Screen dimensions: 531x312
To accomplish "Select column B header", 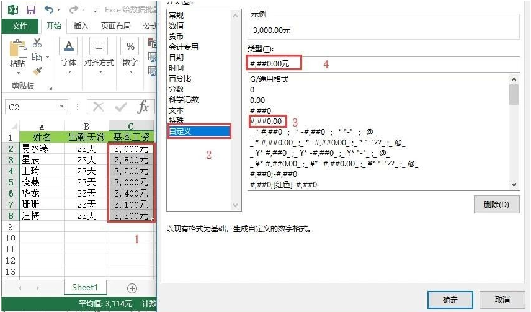I will pos(86,127).
